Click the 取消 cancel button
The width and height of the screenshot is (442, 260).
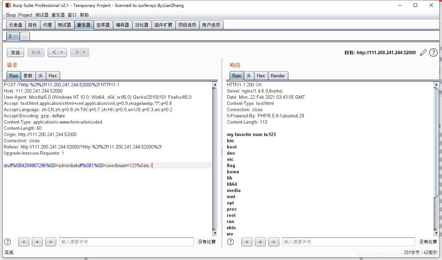pos(36,52)
